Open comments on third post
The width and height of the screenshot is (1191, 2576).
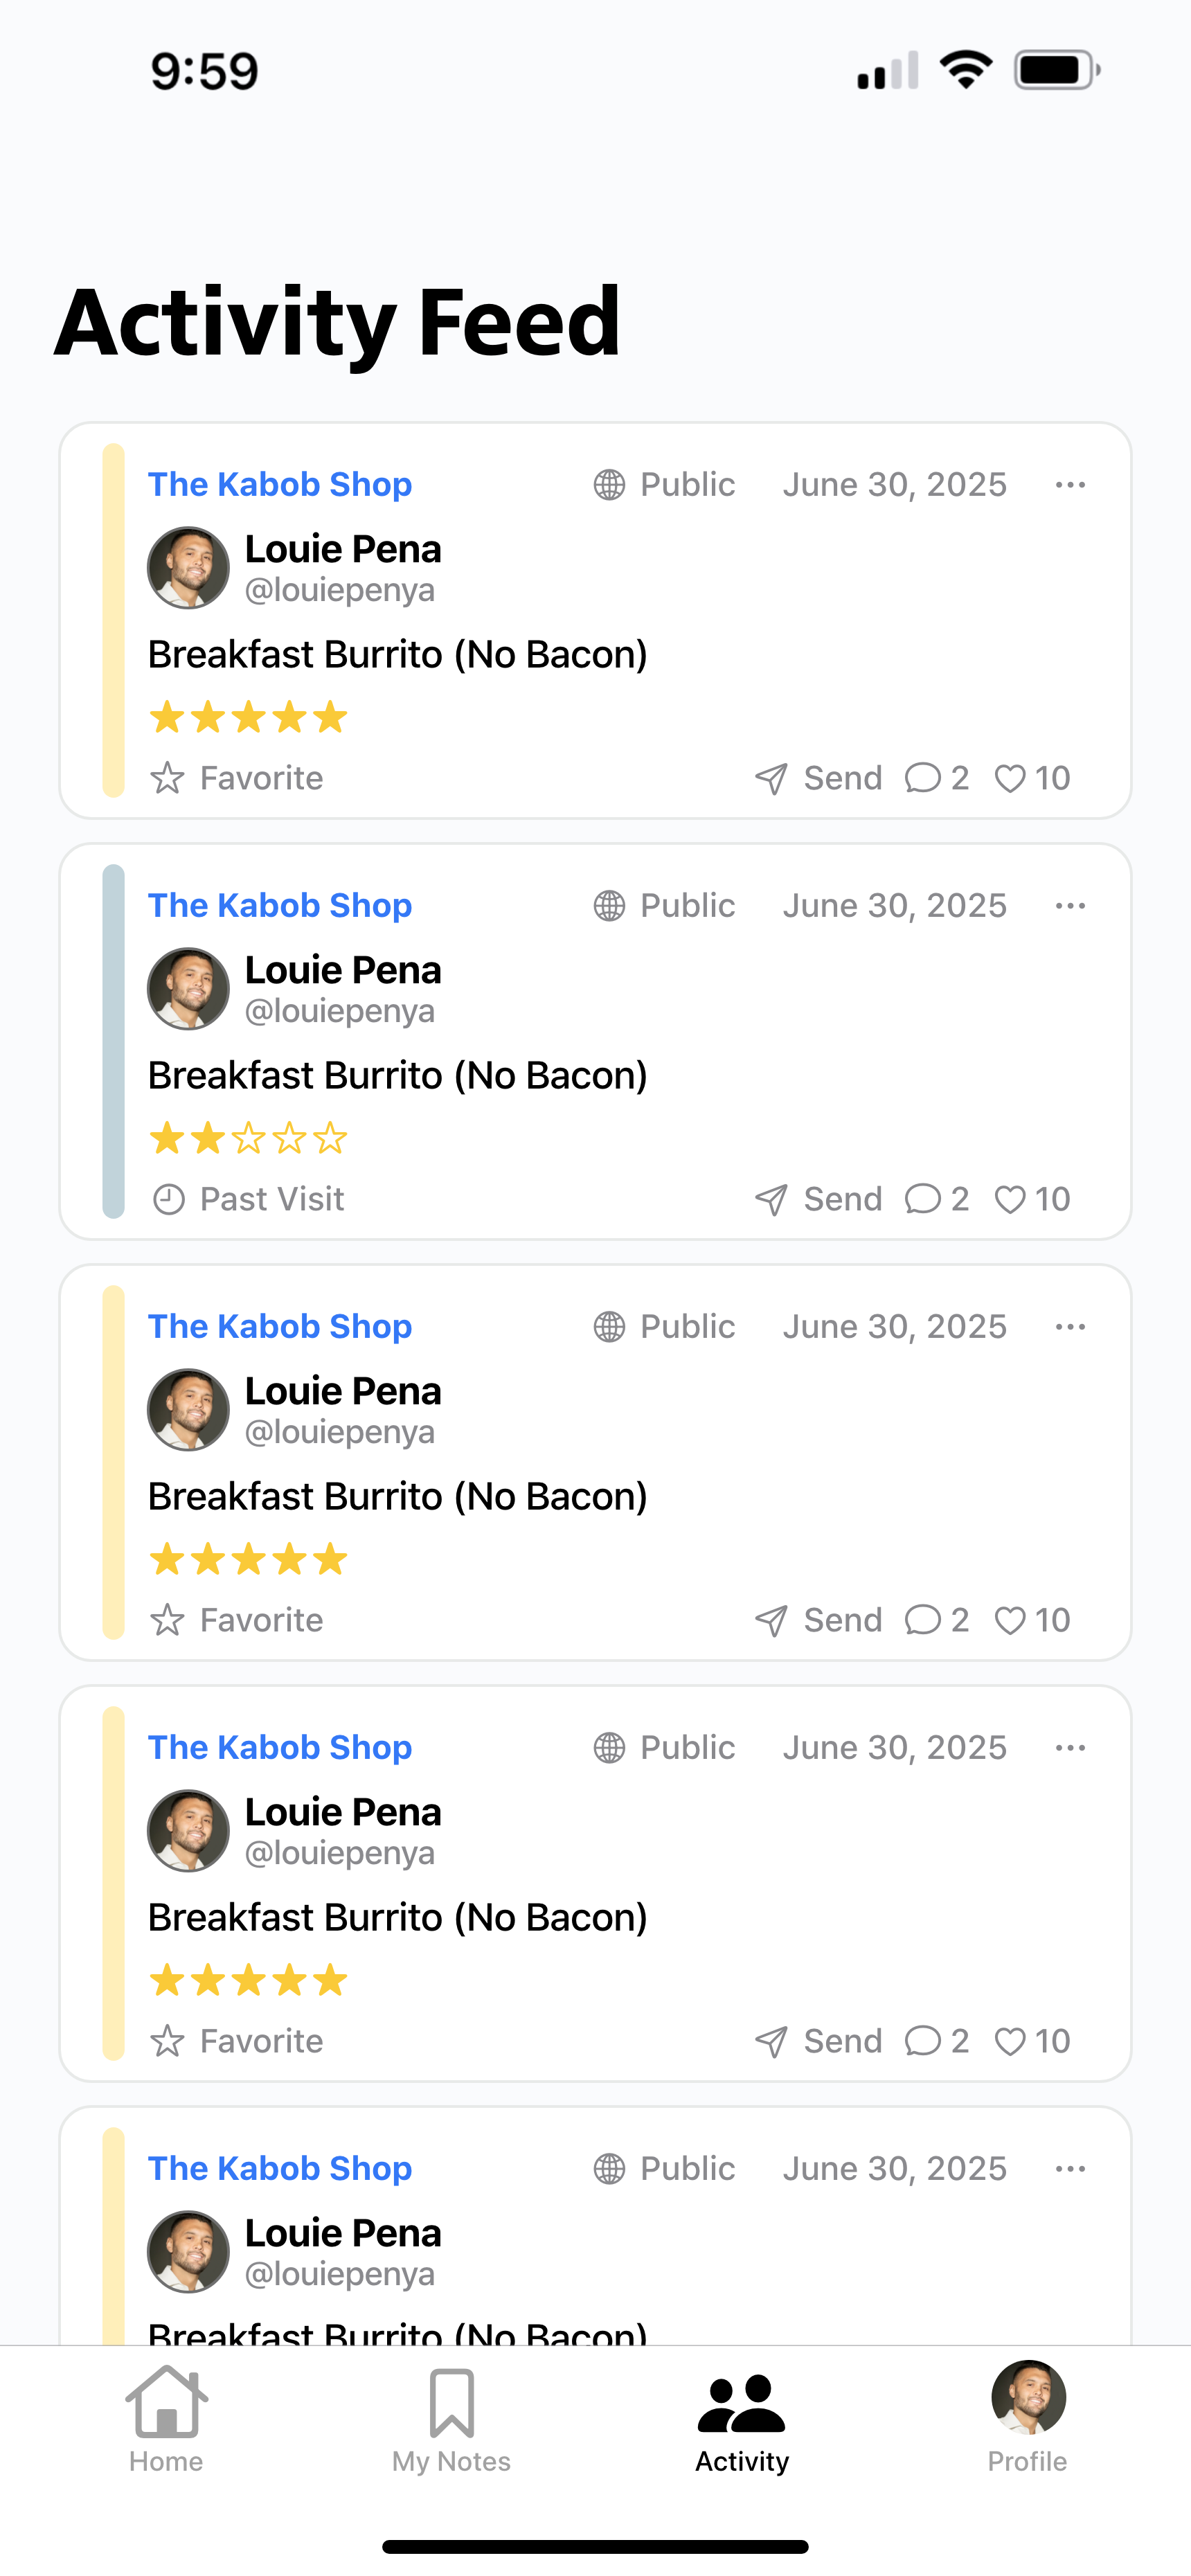point(923,1620)
